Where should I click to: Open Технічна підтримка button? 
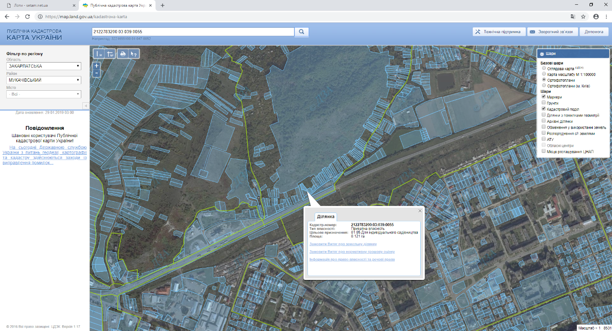point(497,32)
